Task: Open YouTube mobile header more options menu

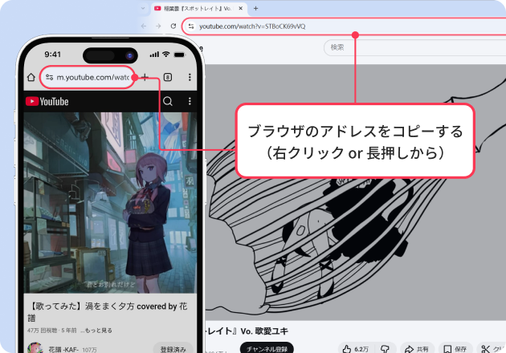Action: pos(190,101)
